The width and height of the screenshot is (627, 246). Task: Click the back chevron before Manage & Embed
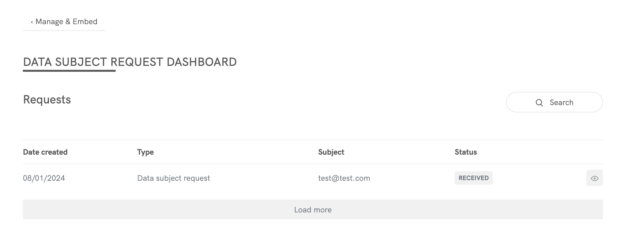pyautogui.click(x=32, y=22)
